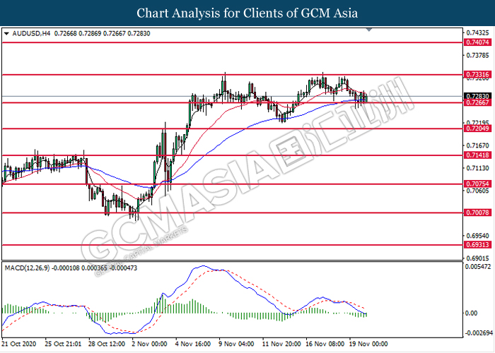495x353 pixels.
Task: Click the 0.70754 level price label
Action: tap(477, 184)
